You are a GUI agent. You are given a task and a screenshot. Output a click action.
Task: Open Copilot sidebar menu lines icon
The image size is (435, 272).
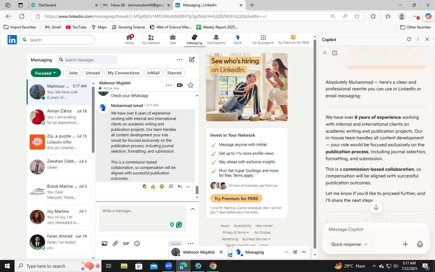[x=325, y=53]
